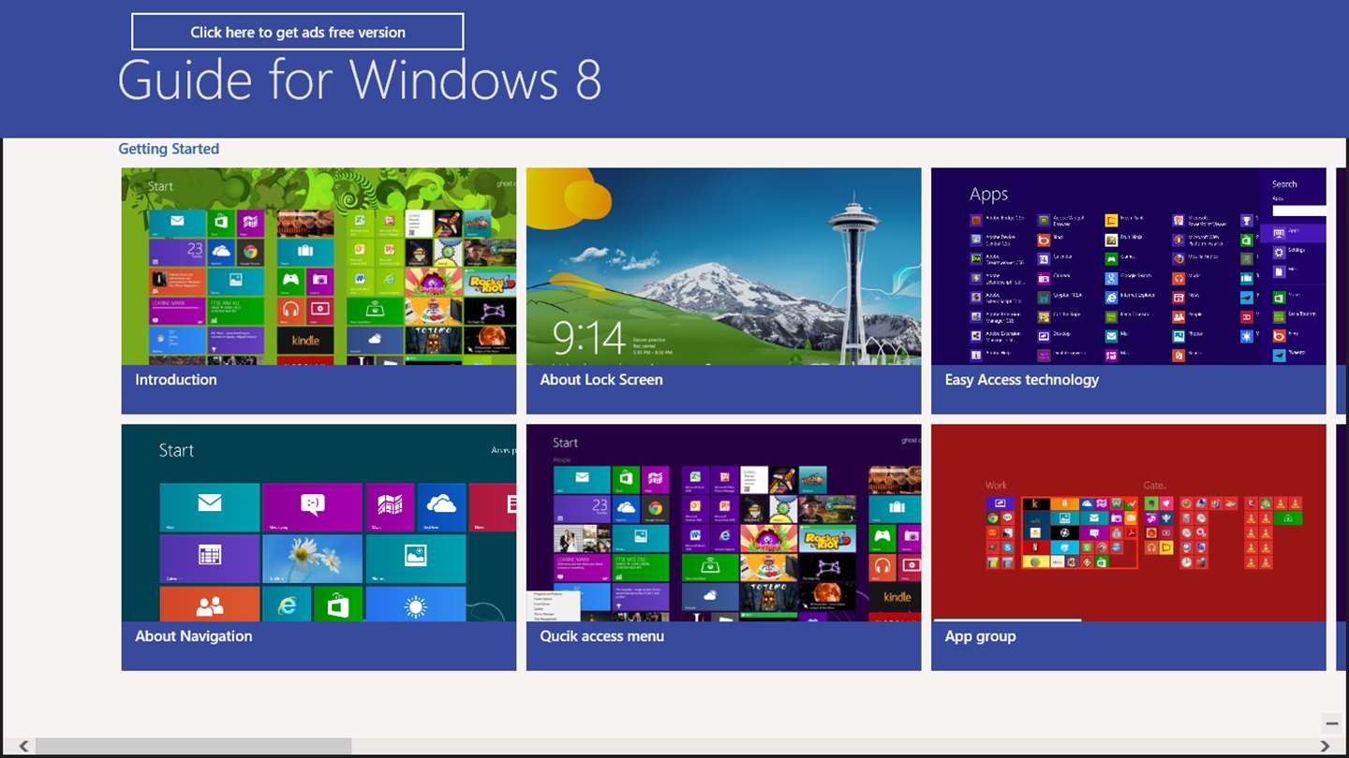Click the horizontal scrollbar left arrow

(23, 746)
